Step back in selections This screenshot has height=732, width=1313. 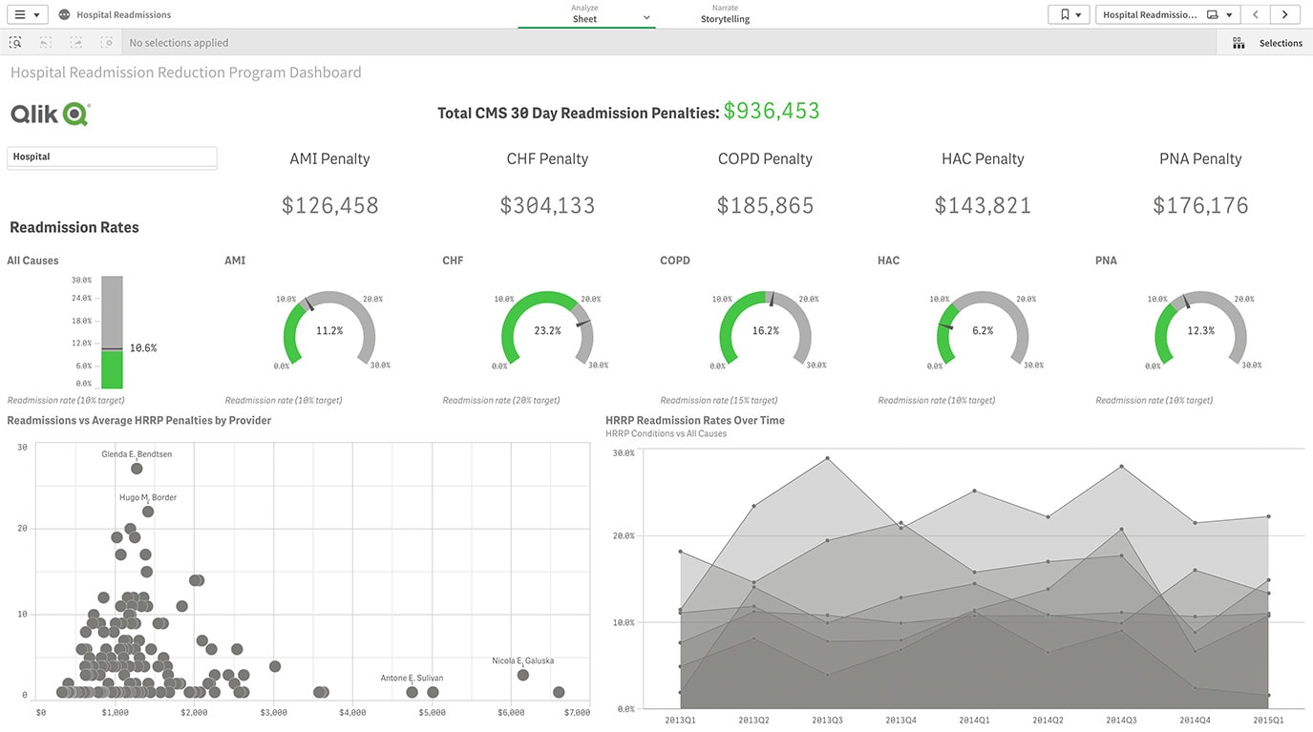coord(46,43)
